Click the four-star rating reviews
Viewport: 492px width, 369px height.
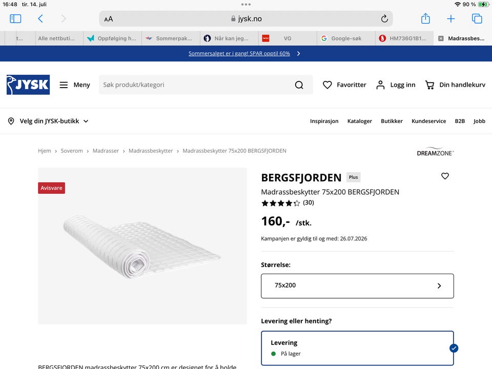pos(288,203)
